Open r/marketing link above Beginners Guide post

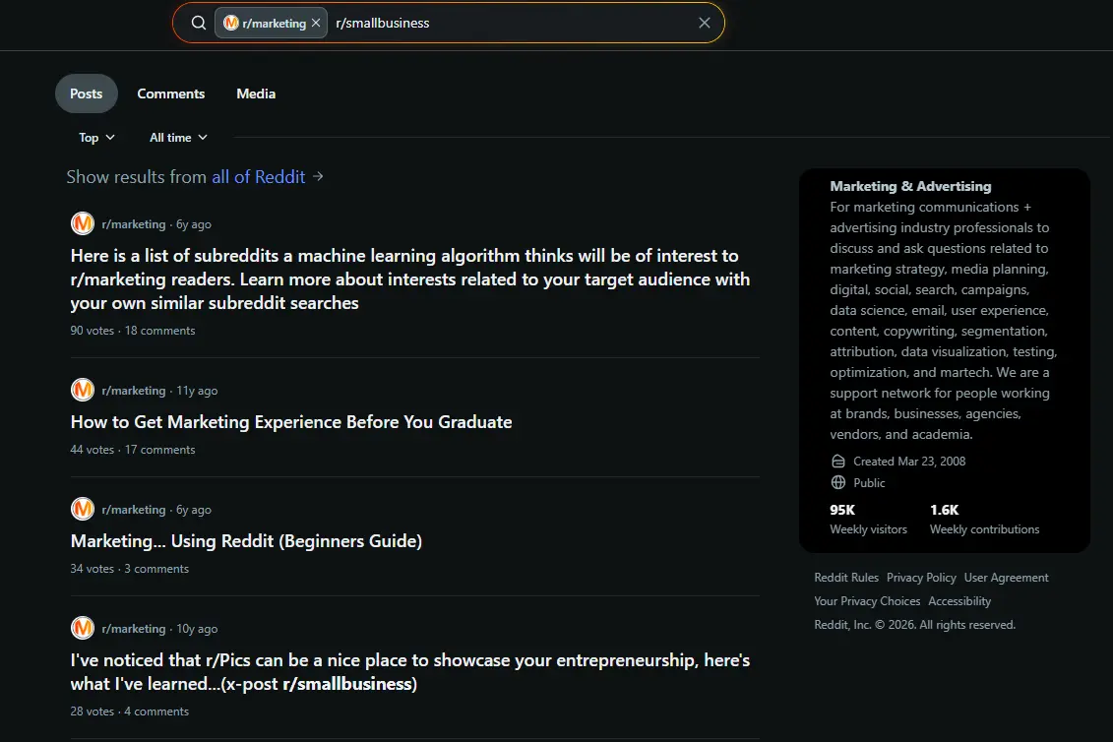tap(134, 510)
